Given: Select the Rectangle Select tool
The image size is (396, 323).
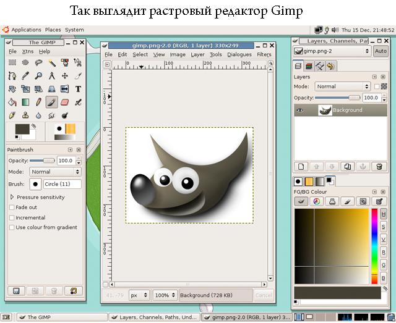Looking at the screenshot, I should 12,62.
